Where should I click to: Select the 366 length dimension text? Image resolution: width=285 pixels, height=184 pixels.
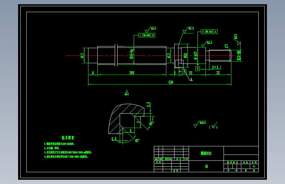[132, 73]
